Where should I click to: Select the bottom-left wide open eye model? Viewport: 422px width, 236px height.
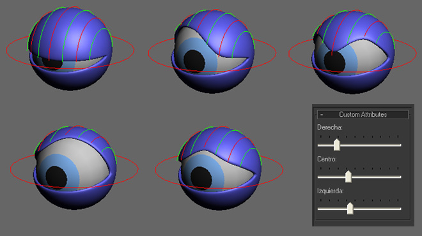[x=75, y=168]
